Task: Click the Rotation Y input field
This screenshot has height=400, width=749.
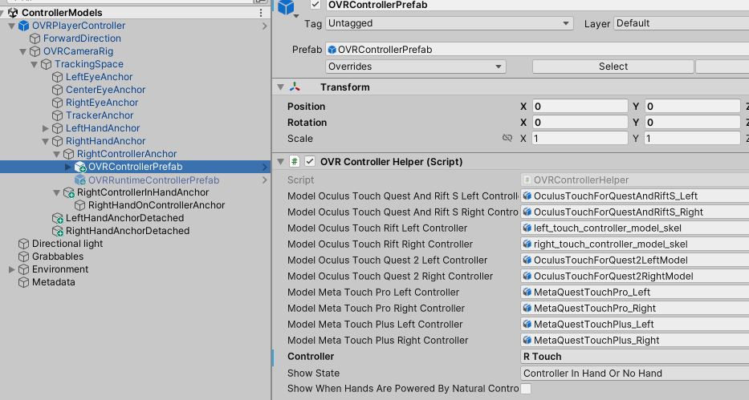Action: [693, 123]
